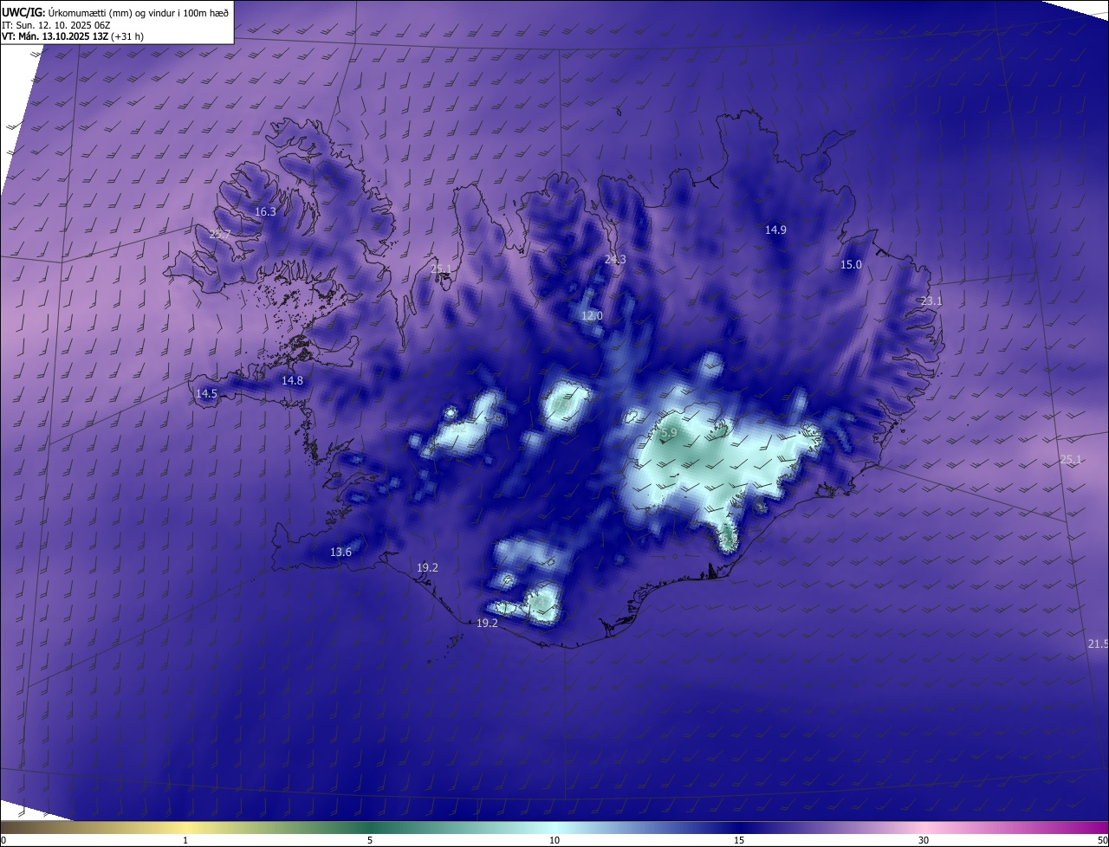
Task: Click the 14.9 value on the map
Action: (775, 230)
